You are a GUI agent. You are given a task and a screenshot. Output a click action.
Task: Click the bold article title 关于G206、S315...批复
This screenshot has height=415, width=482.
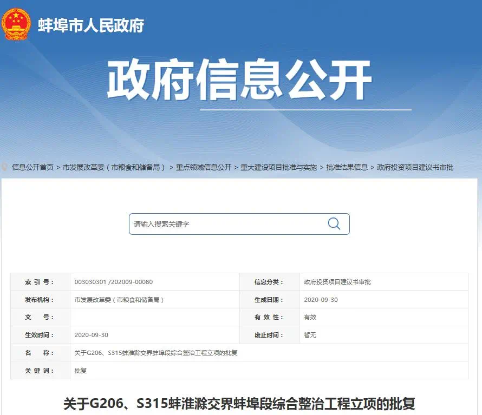[x=239, y=403]
